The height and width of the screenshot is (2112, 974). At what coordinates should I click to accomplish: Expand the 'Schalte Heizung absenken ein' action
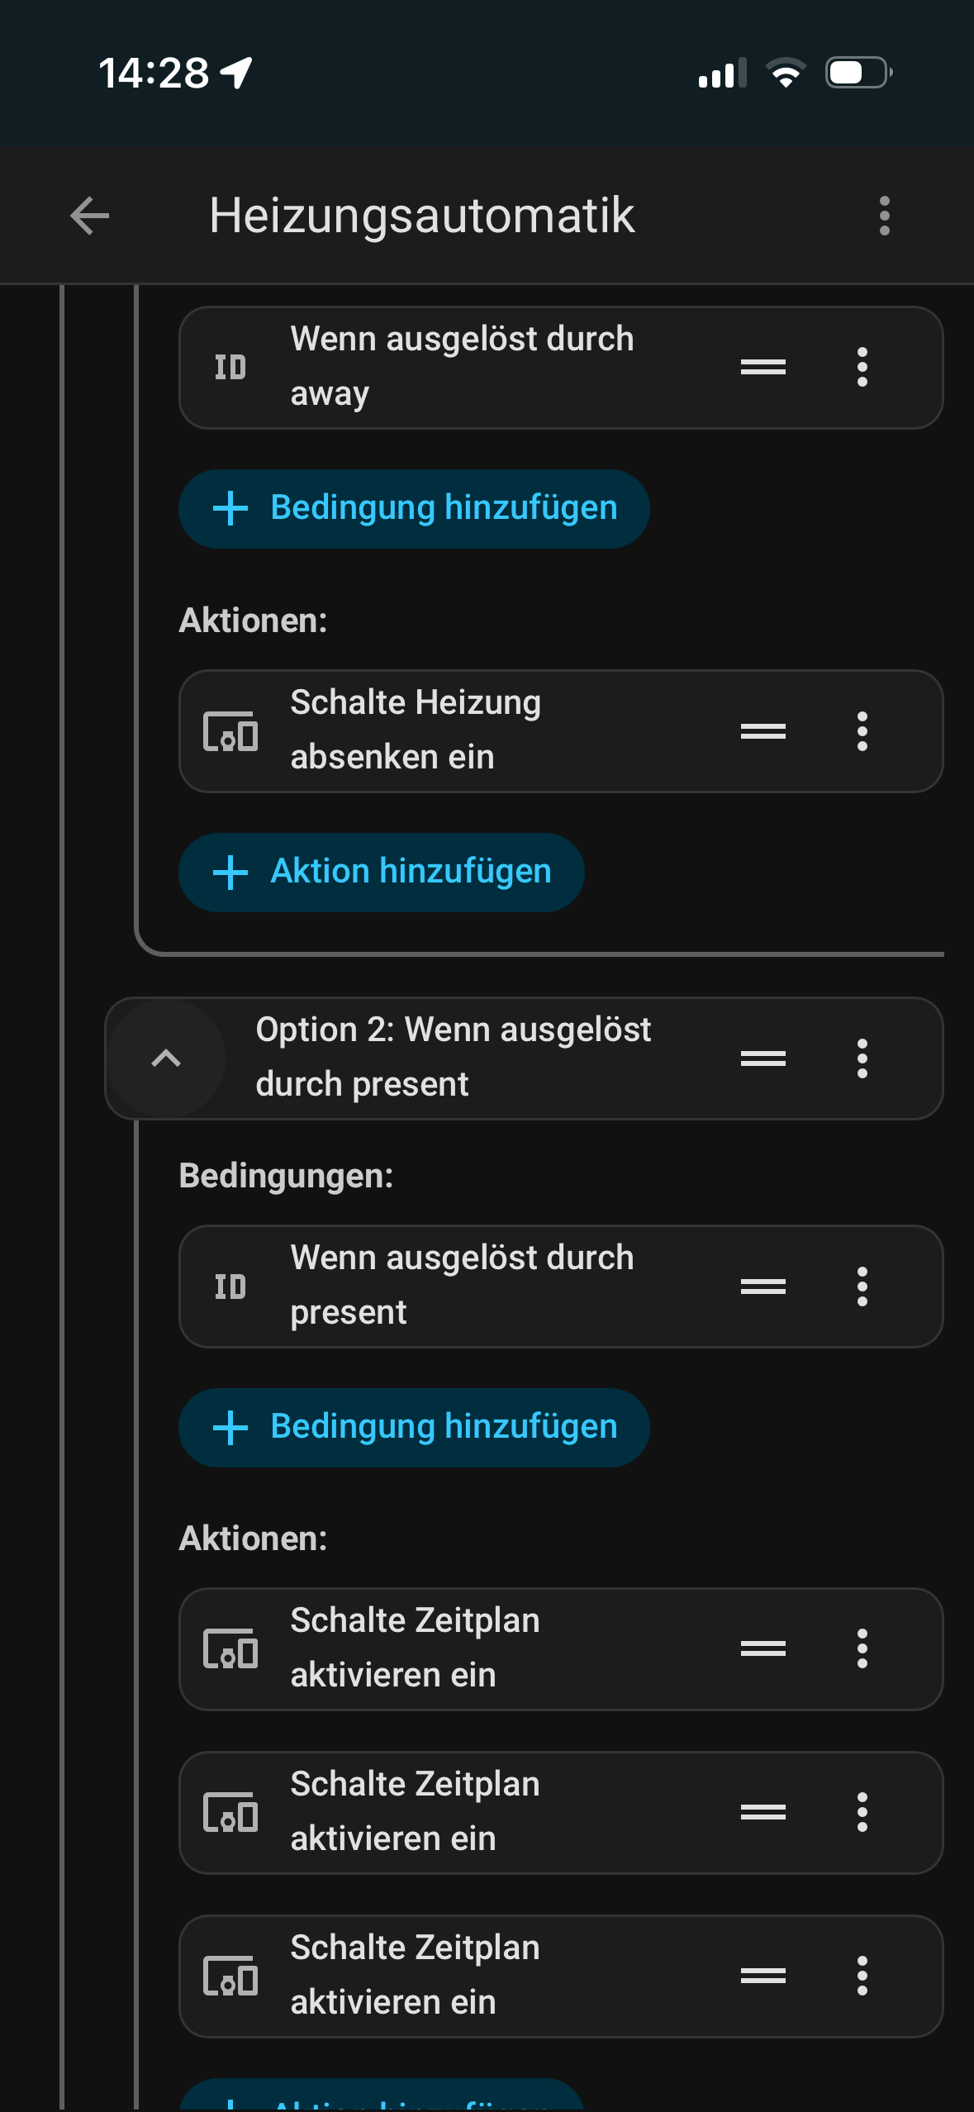pos(463,731)
